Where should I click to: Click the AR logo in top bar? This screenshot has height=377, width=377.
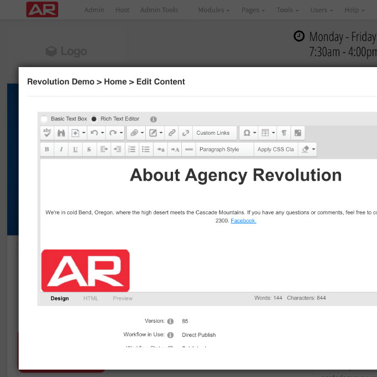[42, 9]
